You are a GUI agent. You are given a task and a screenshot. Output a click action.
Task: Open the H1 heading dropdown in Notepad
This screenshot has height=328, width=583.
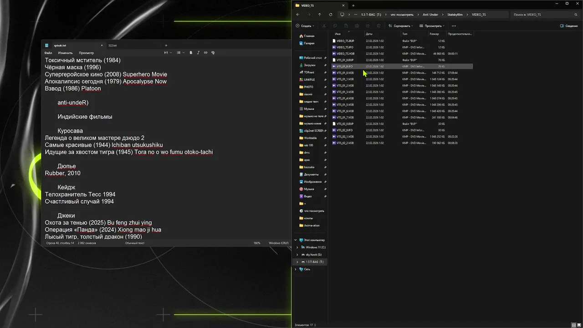coord(168,53)
